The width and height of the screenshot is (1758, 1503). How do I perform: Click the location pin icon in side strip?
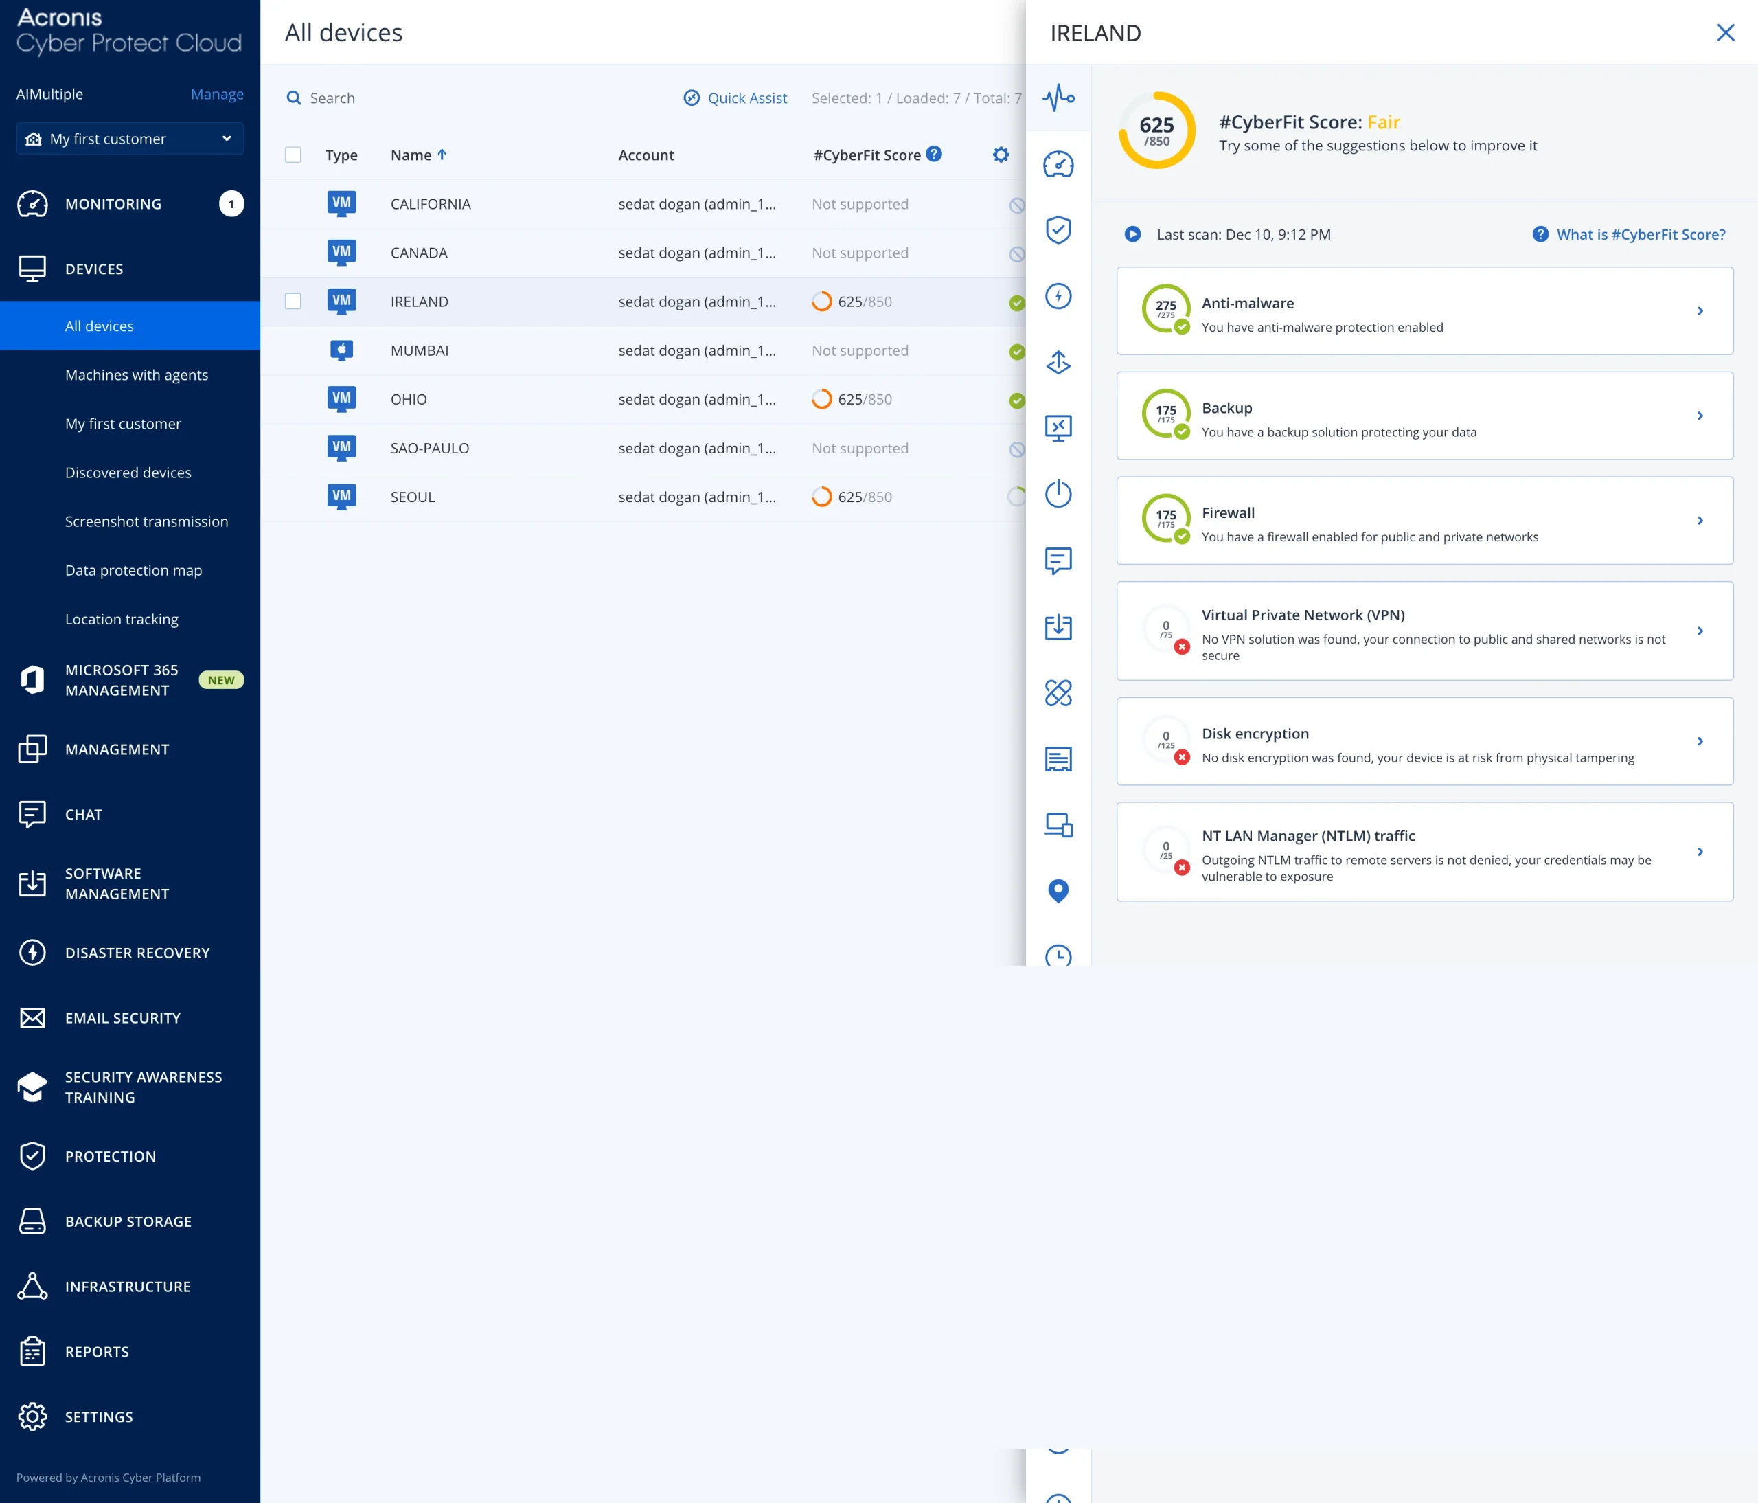[x=1058, y=891]
